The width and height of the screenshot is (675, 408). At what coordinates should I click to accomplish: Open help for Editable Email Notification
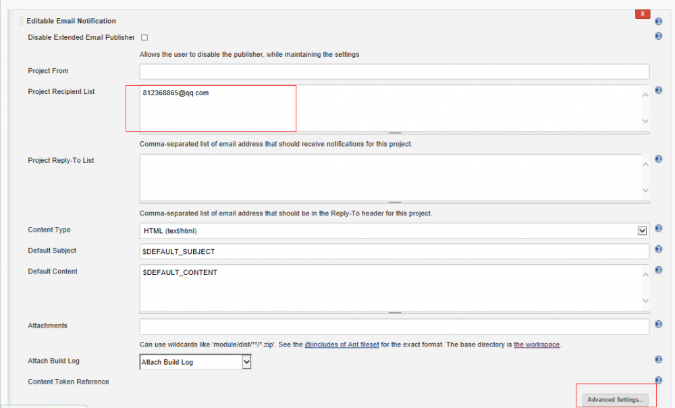click(658, 22)
